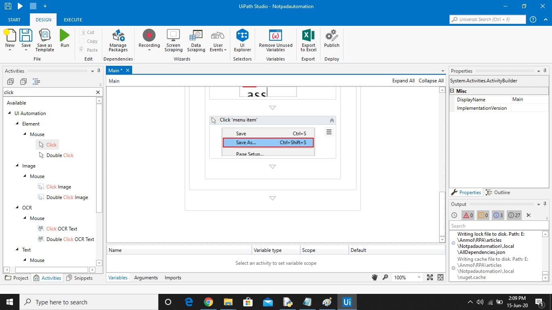Screen dimensions: 552x310
Task: Open Manage Packages
Action: [x=118, y=40]
